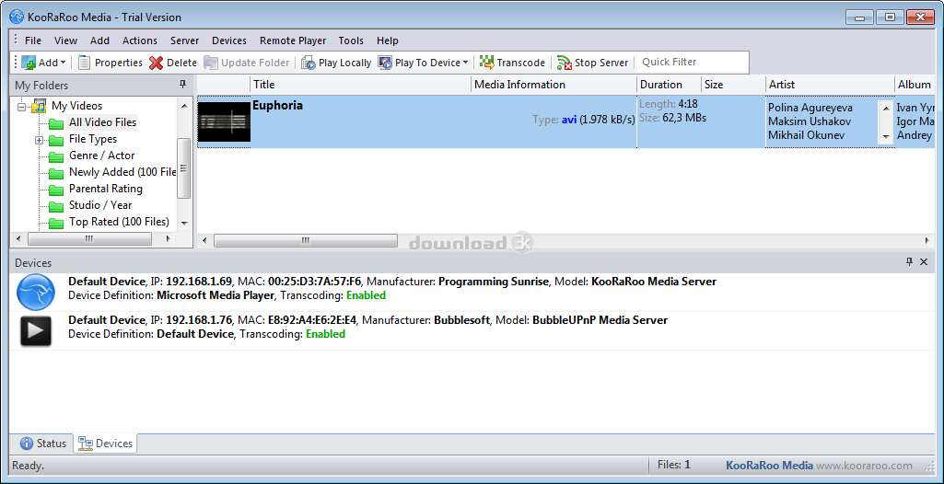The height and width of the screenshot is (484, 944).
Task: Click the Add toolbar icon
Action: tap(29, 63)
